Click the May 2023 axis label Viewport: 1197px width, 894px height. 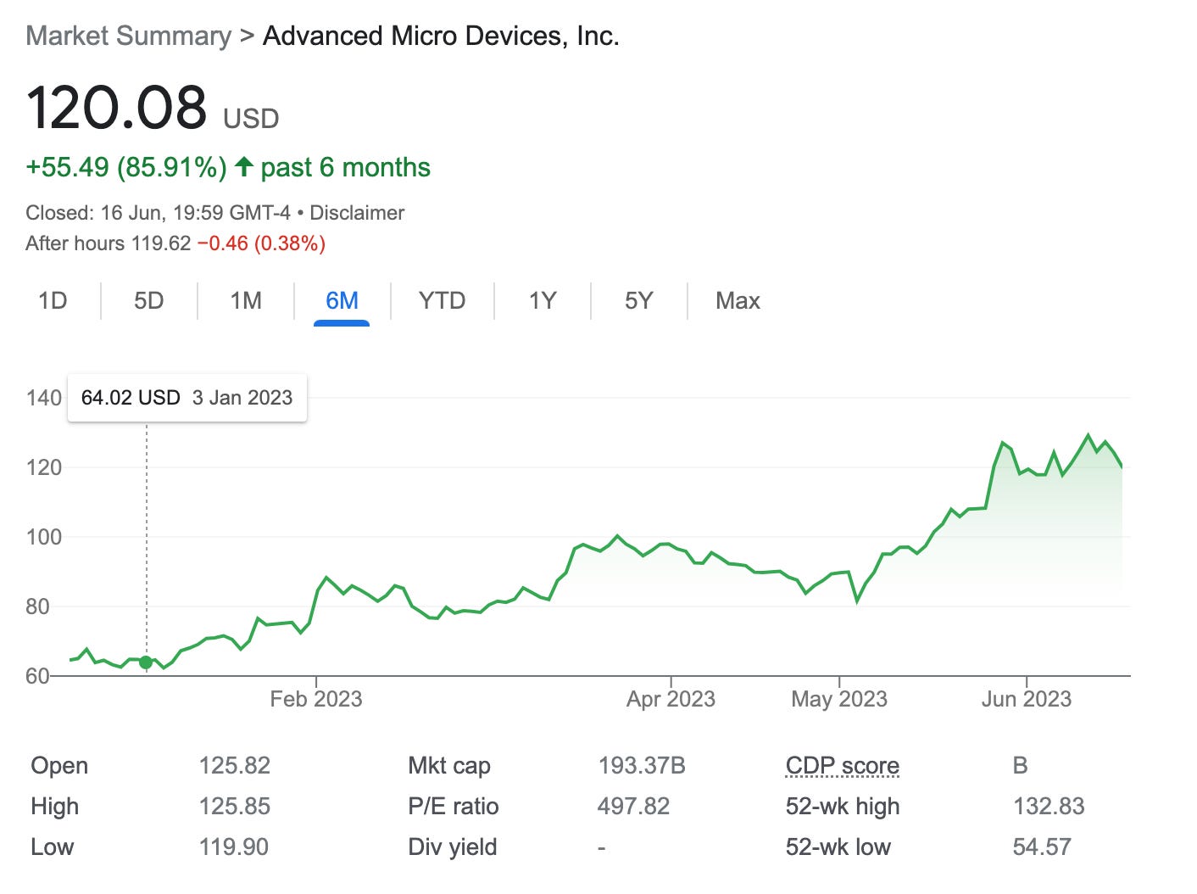839,699
